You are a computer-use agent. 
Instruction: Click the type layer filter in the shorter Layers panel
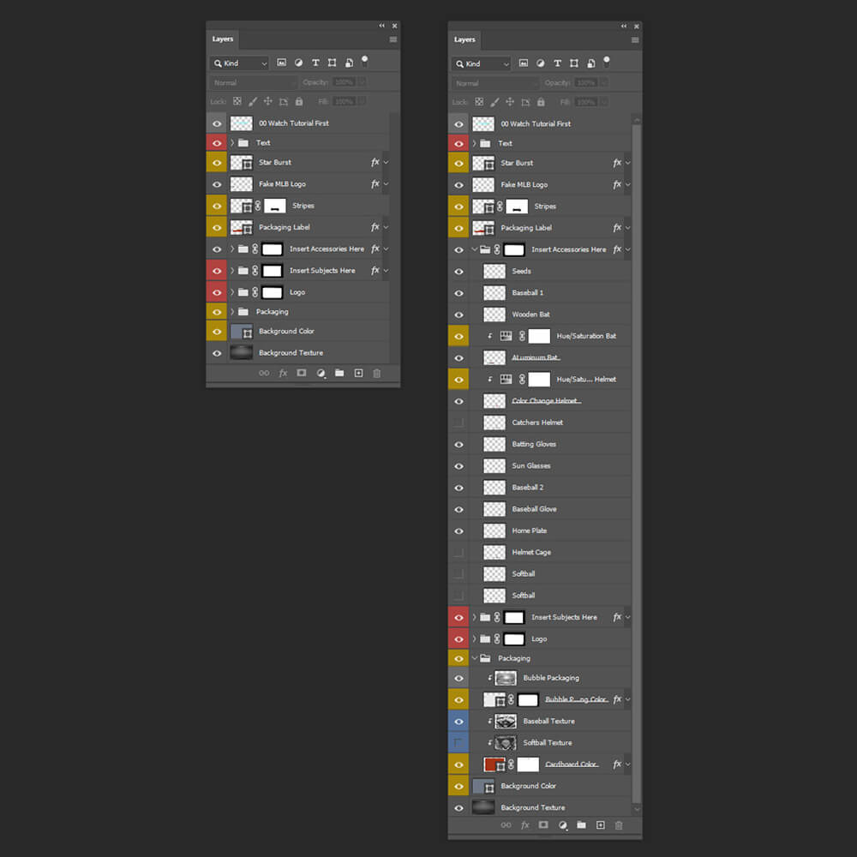click(x=315, y=63)
